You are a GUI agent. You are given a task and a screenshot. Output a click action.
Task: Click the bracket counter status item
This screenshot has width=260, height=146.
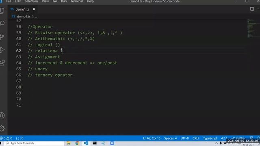tap(20, 138)
